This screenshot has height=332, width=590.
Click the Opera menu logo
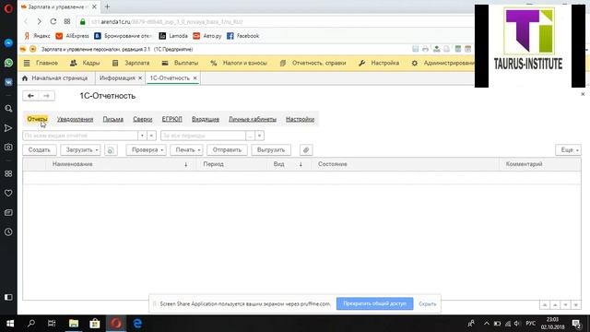[8, 8]
